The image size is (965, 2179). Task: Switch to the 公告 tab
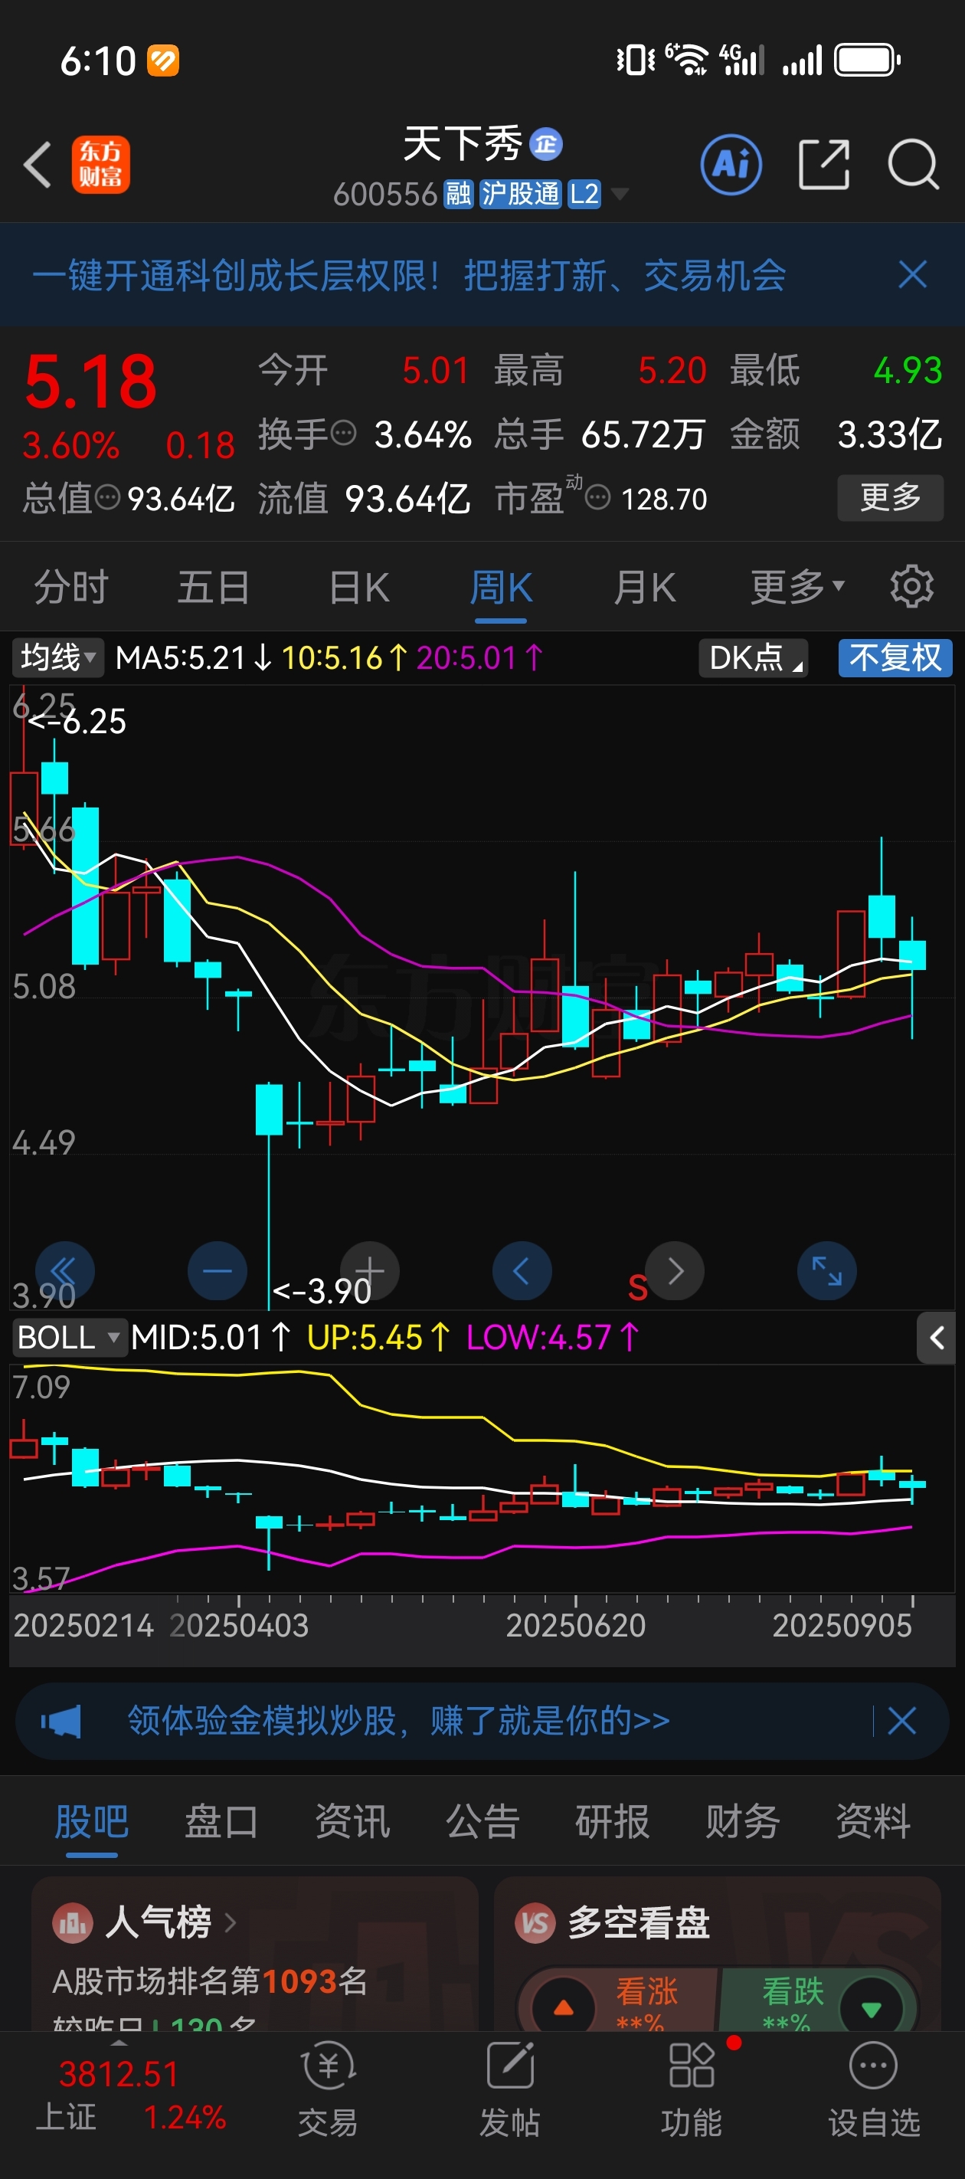[482, 1821]
